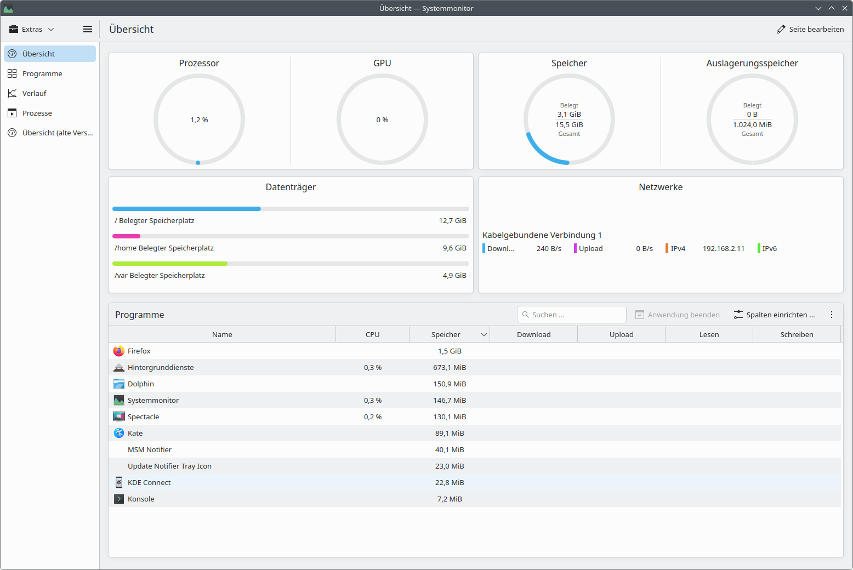Click Spalten einrichten button
This screenshot has height=570, width=853.
click(774, 315)
